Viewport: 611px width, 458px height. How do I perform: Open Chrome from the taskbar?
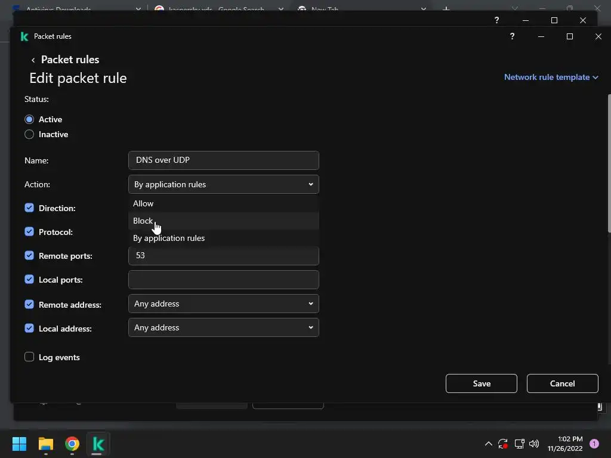pyautogui.click(x=72, y=444)
